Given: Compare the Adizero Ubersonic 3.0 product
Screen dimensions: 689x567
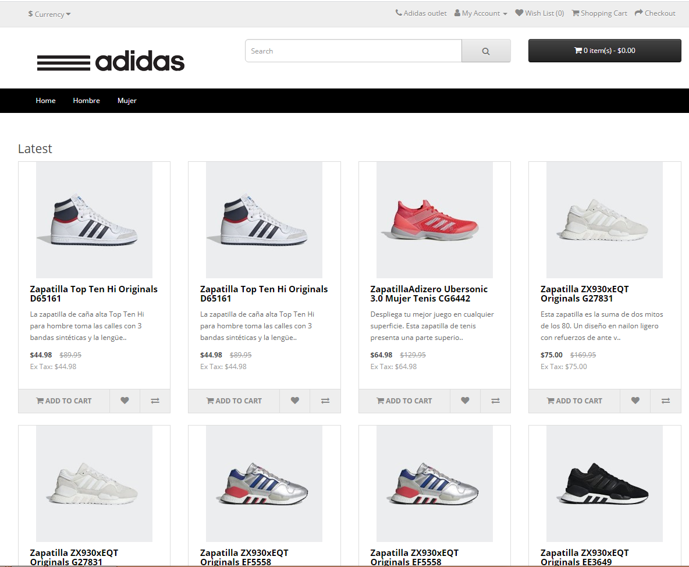Looking at the screenshot, I should [495, 401].
